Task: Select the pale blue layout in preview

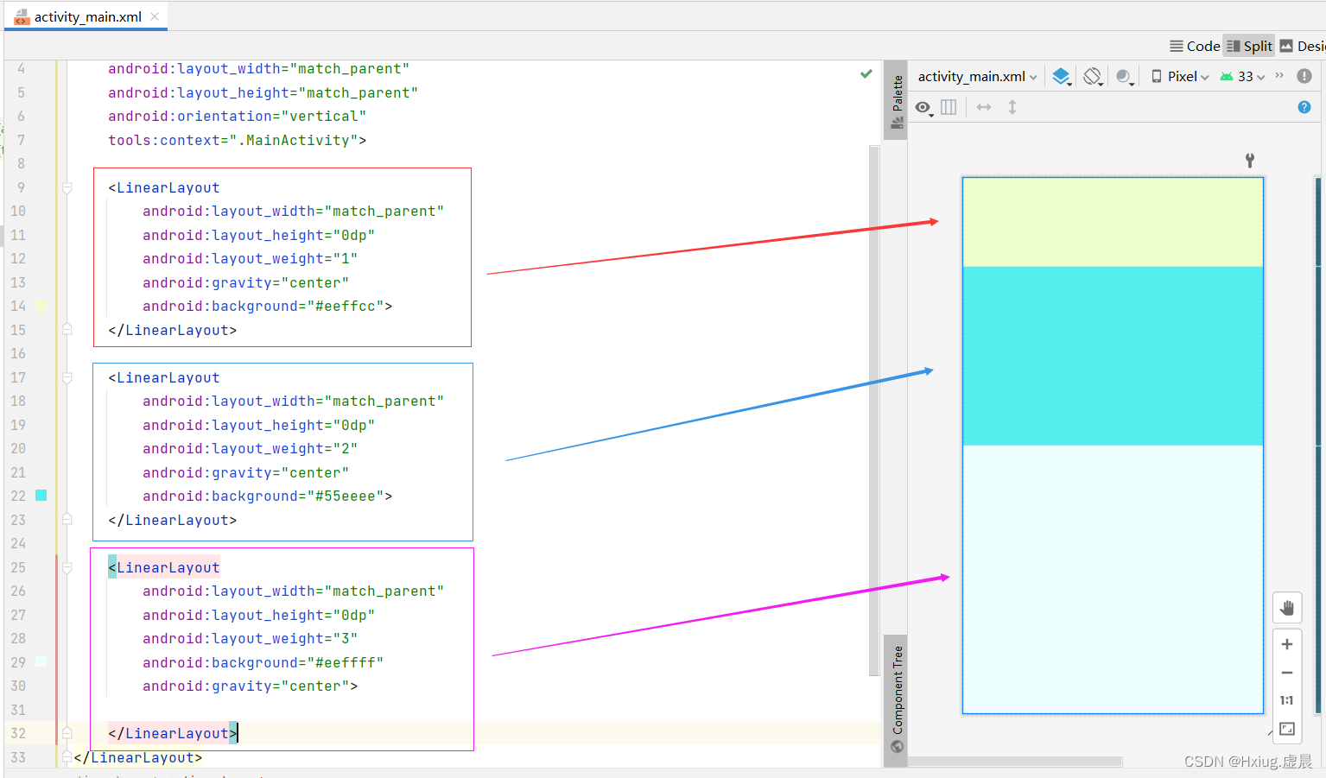Action: [x=1113, y=579]
